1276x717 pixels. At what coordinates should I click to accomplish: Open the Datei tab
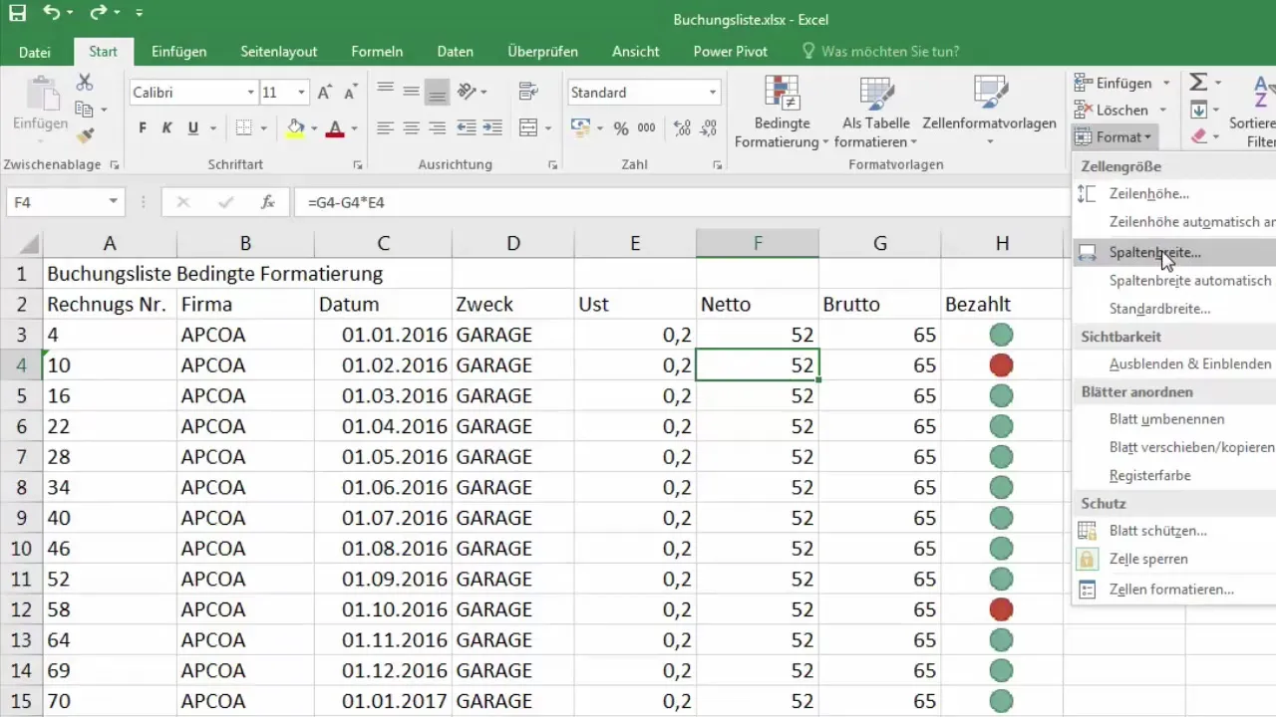35,52
